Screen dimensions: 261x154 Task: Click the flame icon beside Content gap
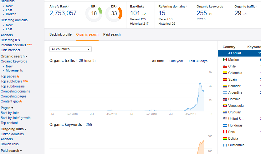pyautogui.click(x=20, y=101)
